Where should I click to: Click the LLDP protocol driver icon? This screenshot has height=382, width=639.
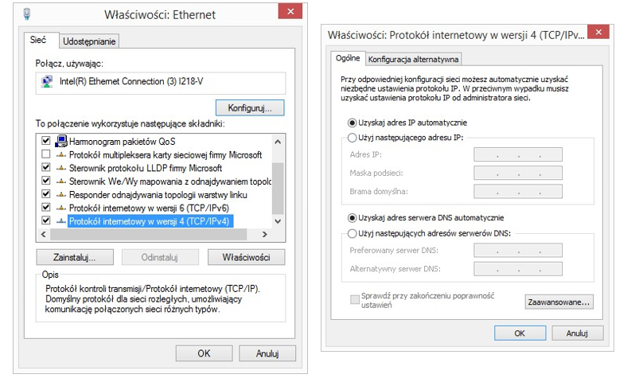coord(60,168)
